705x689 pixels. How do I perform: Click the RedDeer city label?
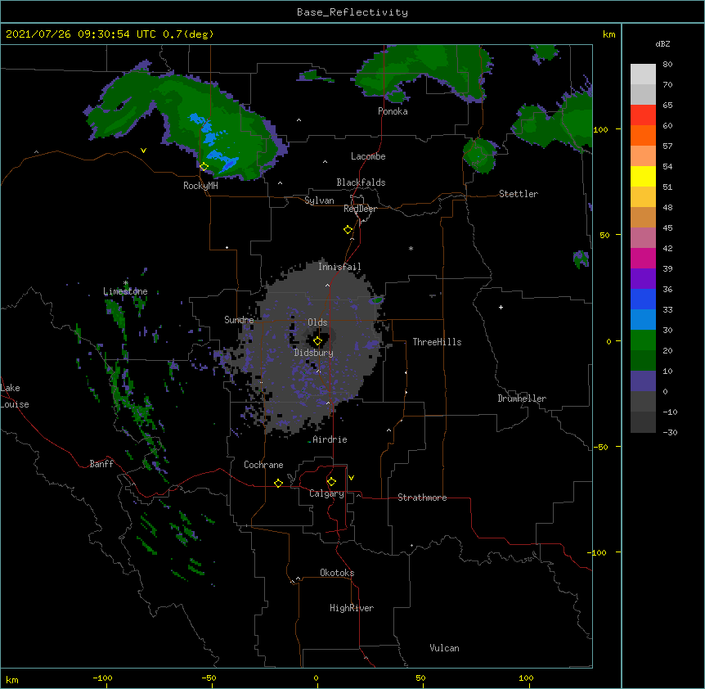pos(360,209)
